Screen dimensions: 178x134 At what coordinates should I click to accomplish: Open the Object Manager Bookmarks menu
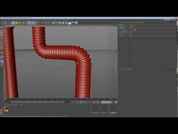141,22
